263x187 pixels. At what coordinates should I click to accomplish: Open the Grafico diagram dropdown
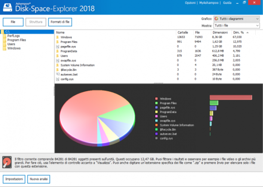[x=236, y=19]
